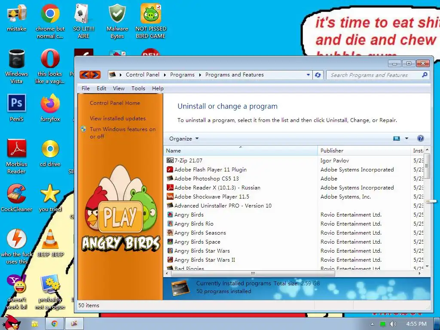The width and height of the screenshot is (440, 330).
Task: Open the 'probably not a rogue' icon
Action: pyautogui.click(x=50, y=292)
